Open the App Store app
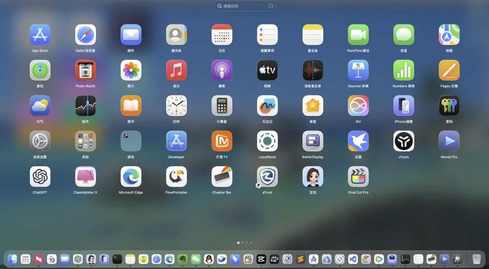 pos(40,34)
